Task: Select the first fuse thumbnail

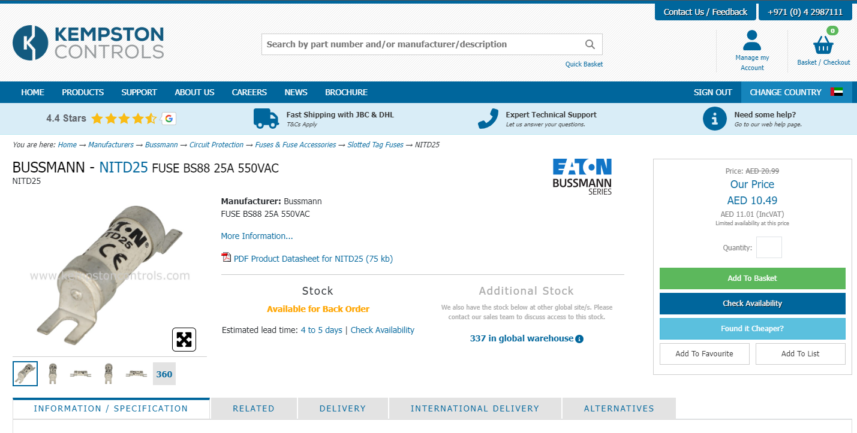Action: (25, 374)
